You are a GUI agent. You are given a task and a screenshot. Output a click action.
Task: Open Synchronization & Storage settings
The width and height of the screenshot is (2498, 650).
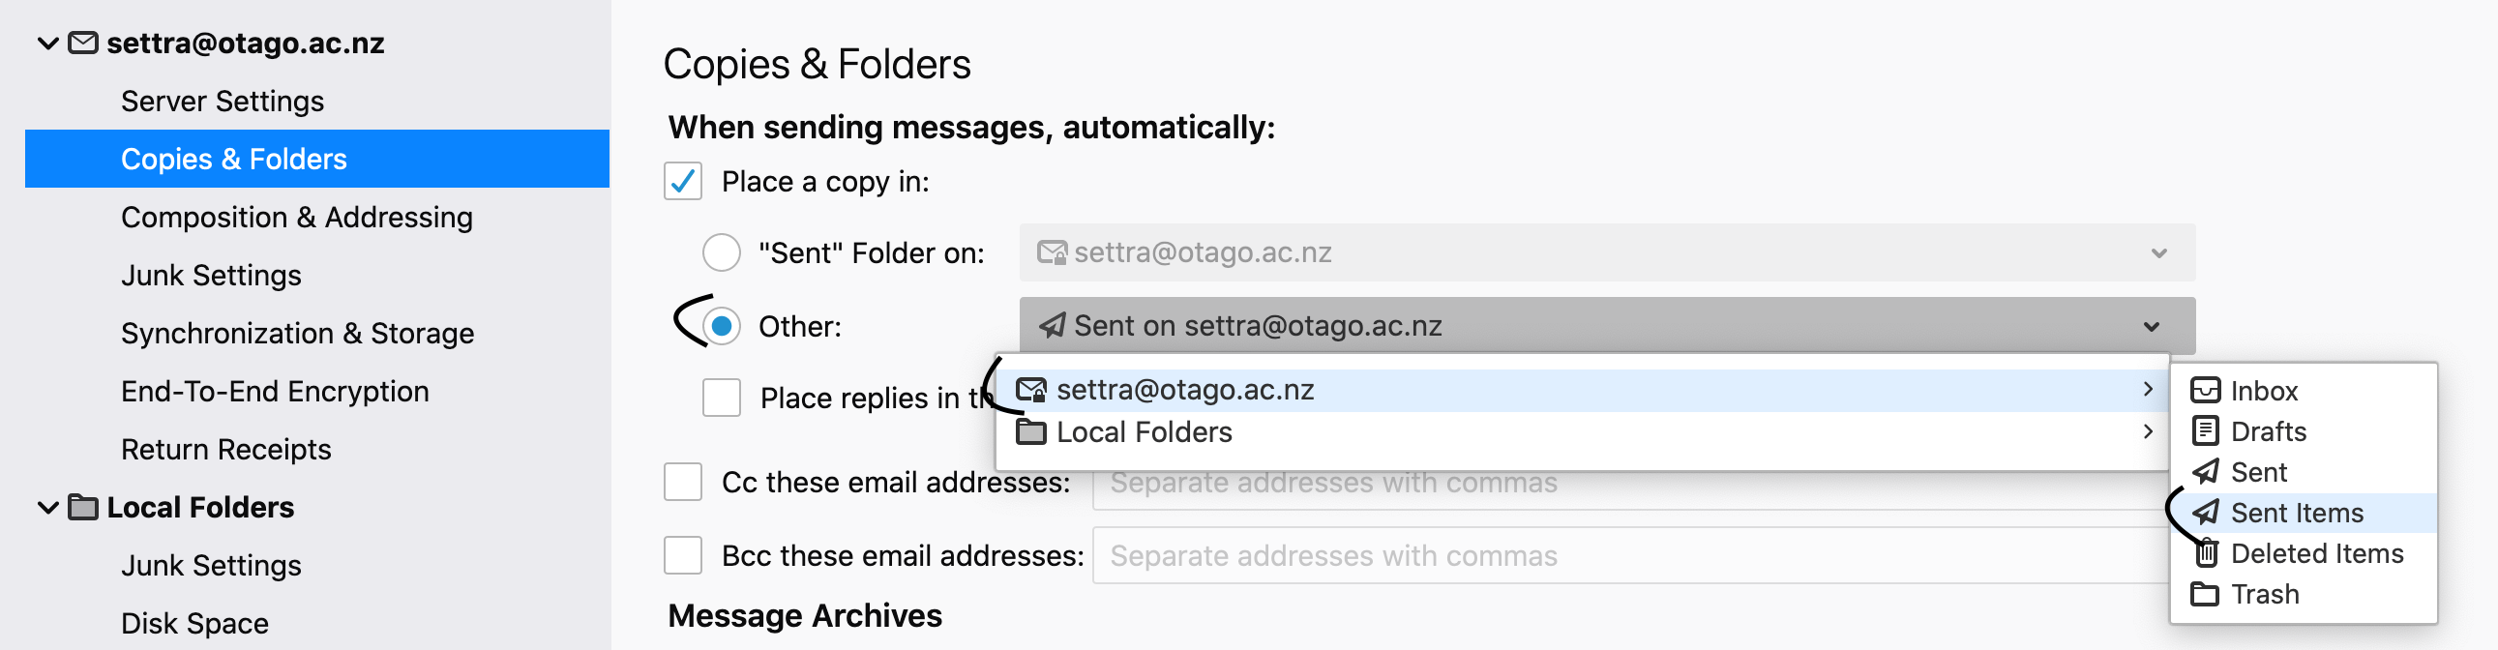click(297, 333)
